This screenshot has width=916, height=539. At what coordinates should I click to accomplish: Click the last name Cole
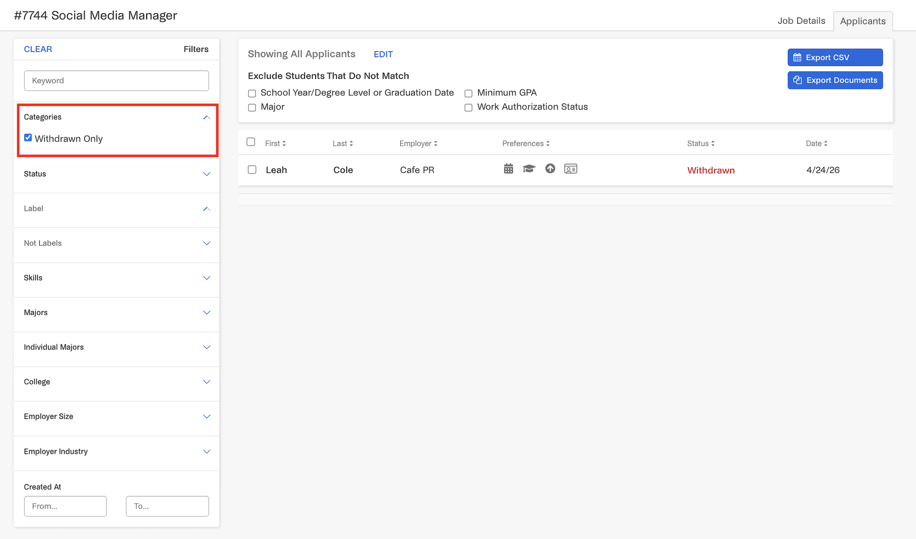343,170
